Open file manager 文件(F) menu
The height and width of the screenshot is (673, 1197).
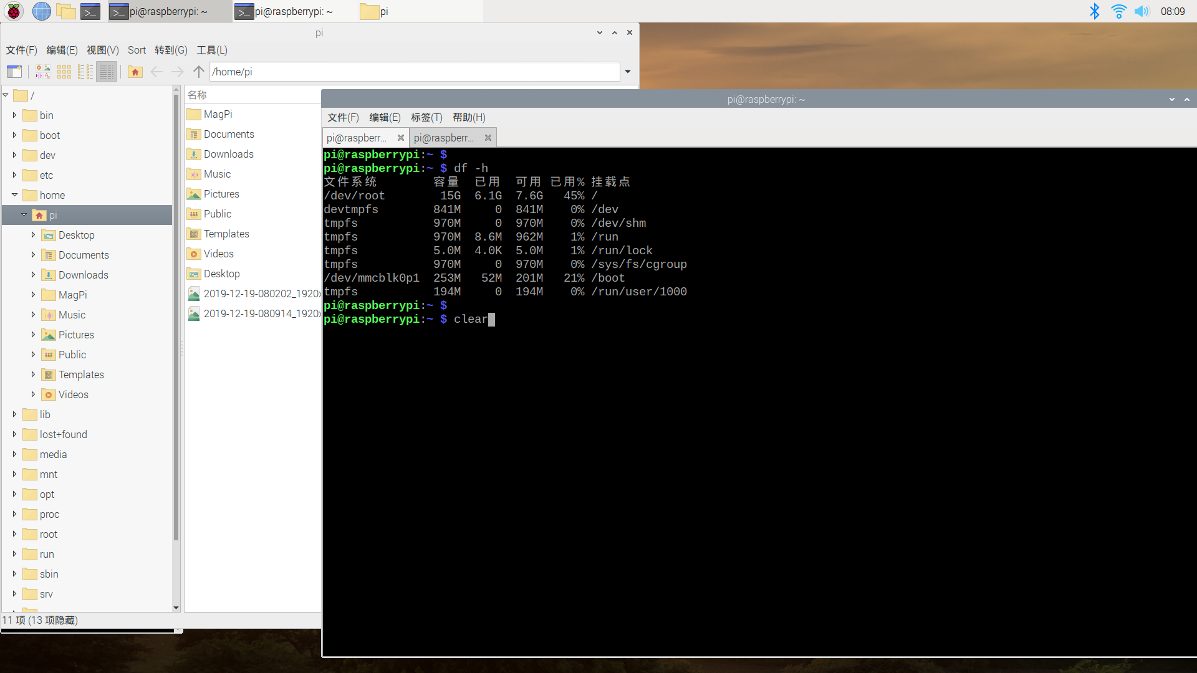(x=22, y=50)
